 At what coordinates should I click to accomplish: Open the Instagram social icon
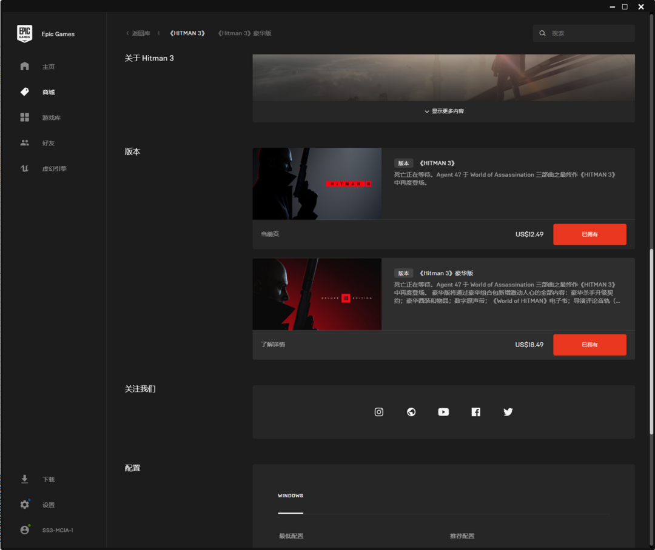tap(378, 412)
